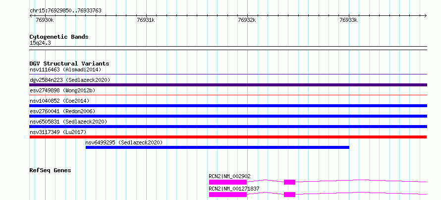Click the right arrowhead of the coordinate ruler

click(425, 16)
